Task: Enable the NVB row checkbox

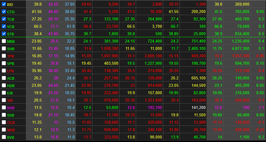Action: (x=4, y=107)
